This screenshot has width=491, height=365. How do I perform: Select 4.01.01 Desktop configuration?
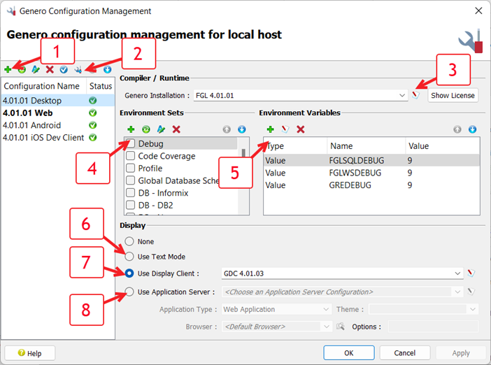58,101
